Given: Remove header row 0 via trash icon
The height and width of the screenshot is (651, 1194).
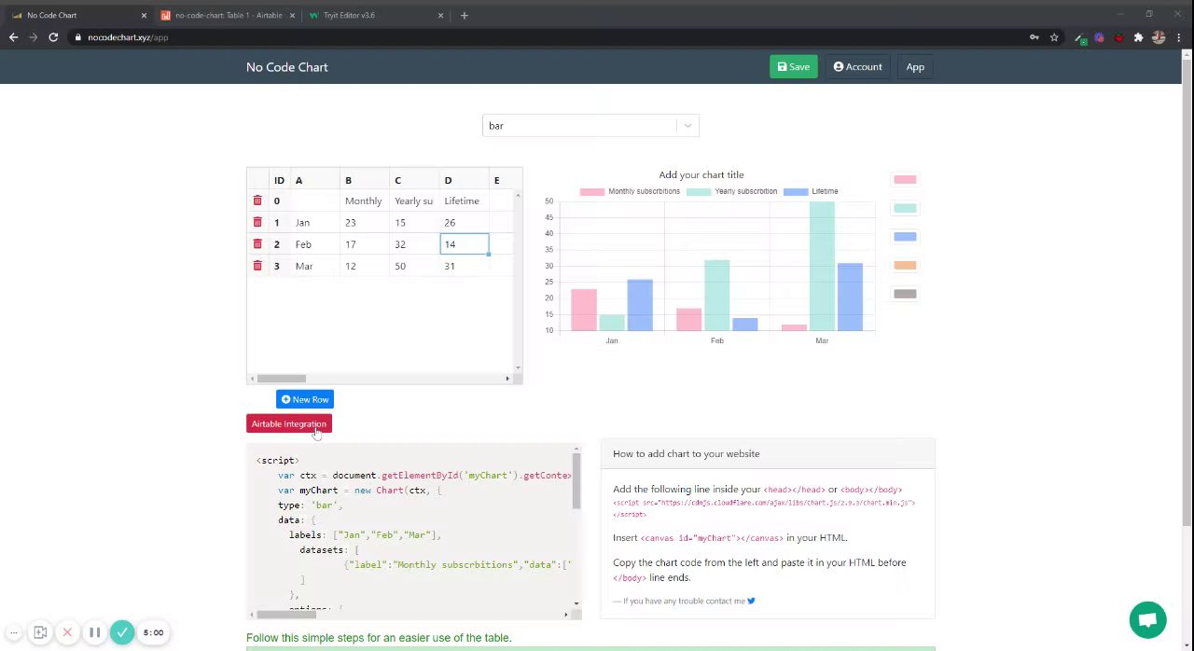Looking at the screenshot, I should tap(257, 201).
